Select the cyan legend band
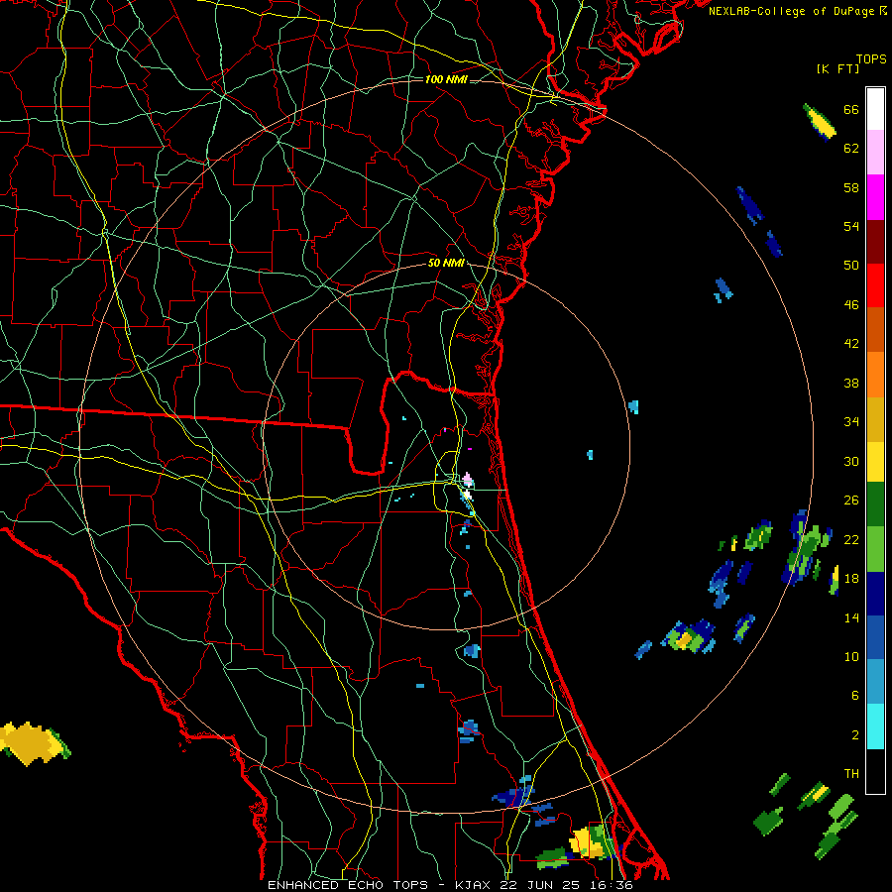The height and width of the screenshot is (892, 892). [x=875, y=726]
